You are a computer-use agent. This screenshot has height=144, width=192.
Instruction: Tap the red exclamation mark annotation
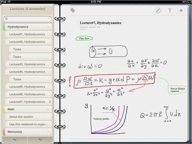[x=70, y=81]
